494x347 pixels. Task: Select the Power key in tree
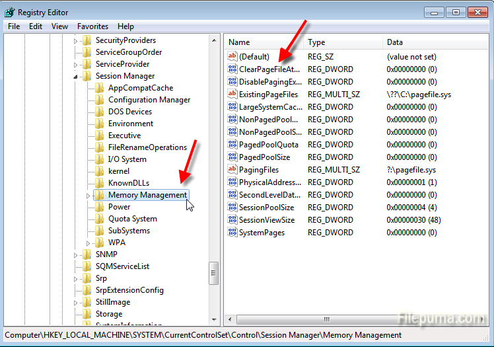(119, 207)
